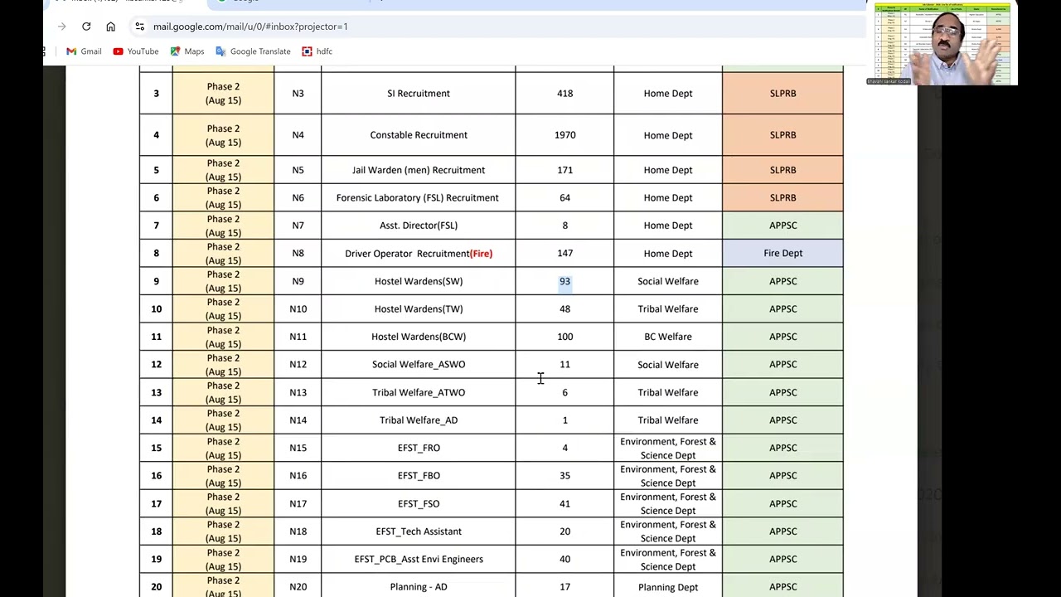The height and width of the screenshot is (597, 1061).
Task: Select 'SI Recruitment' cell
Action: pos(419,94)
